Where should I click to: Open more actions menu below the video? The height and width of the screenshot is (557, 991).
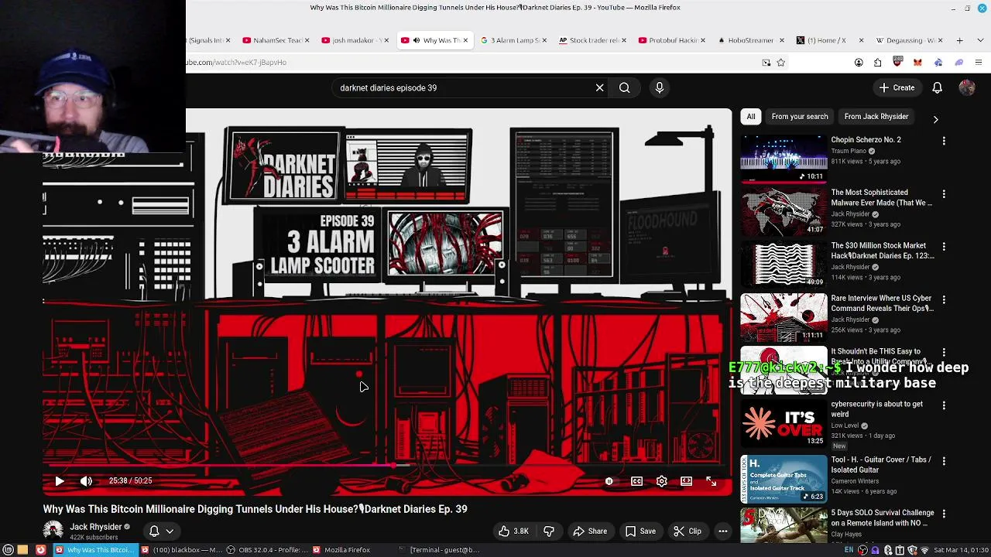tap(722, 531)
